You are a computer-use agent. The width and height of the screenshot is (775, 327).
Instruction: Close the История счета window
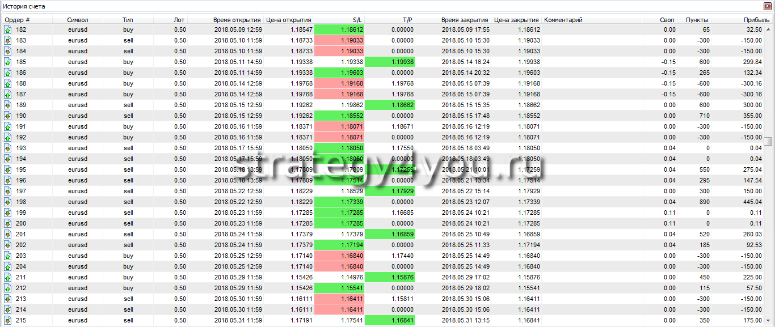(768, 6)
